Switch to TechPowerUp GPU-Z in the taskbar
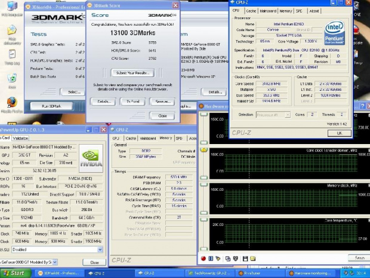The width and height of the screenshot is (370, 278). [211, 273]
